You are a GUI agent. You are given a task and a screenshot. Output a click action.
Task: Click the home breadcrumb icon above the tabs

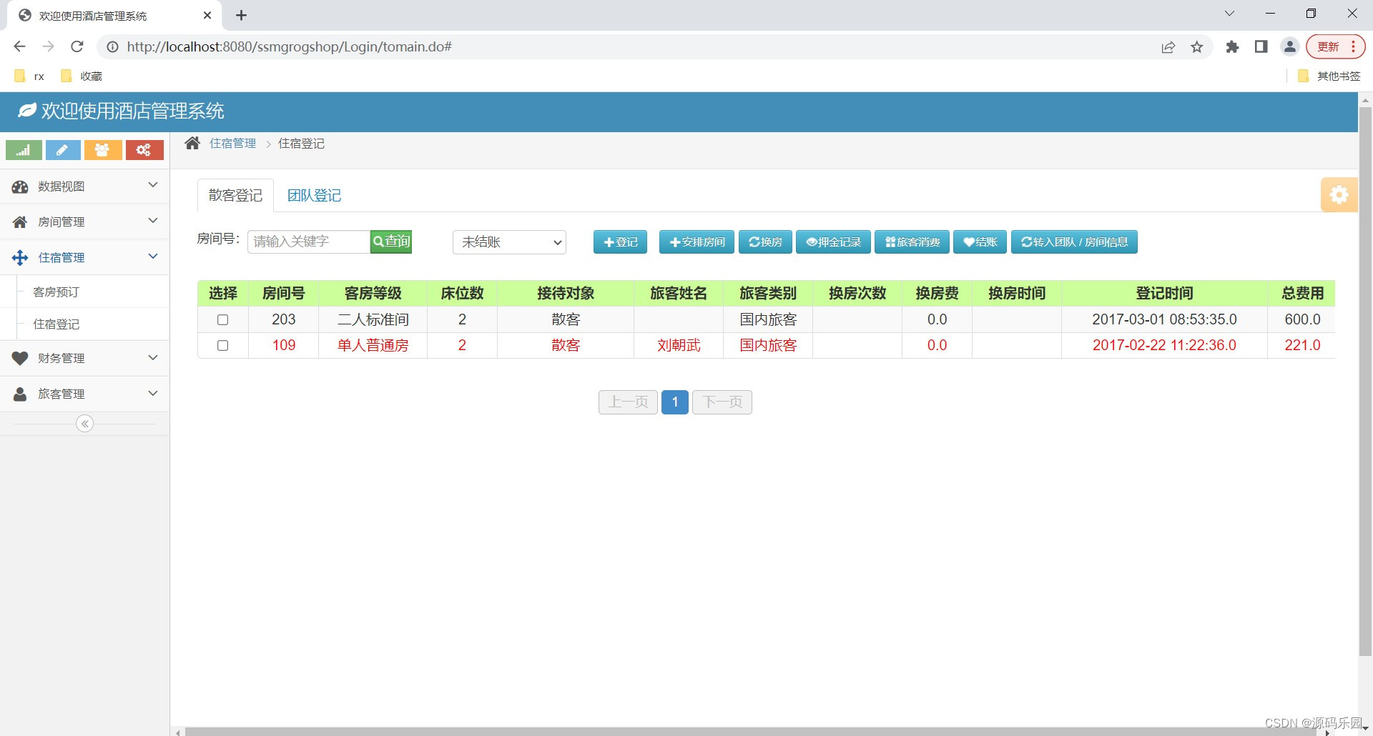pos(192,142)
